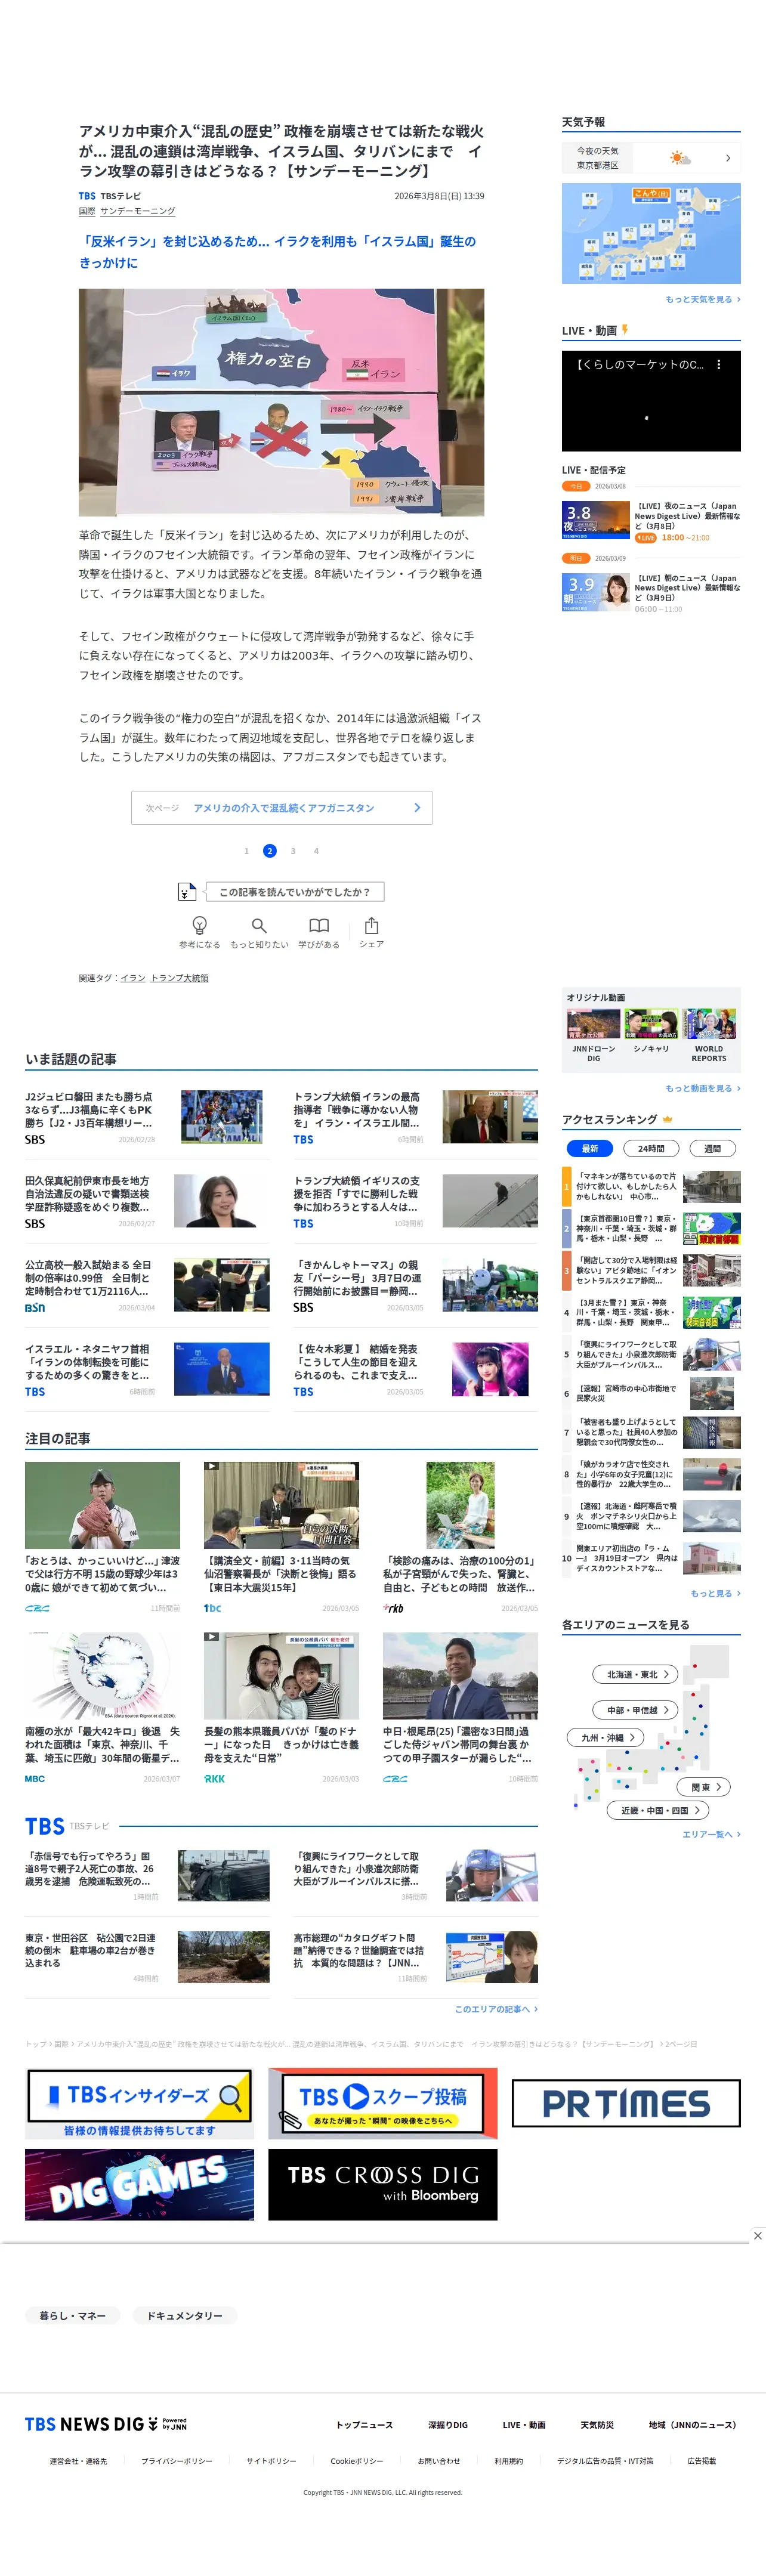Open 深掘りDIG in the footer navigation
Screen dimensions: 766x2576
coord(448,2425)
